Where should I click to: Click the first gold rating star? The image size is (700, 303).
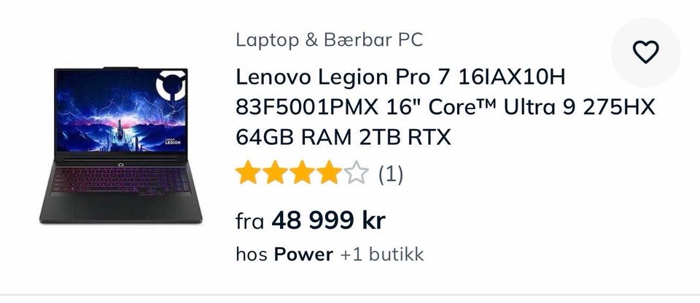pos(248,173)
